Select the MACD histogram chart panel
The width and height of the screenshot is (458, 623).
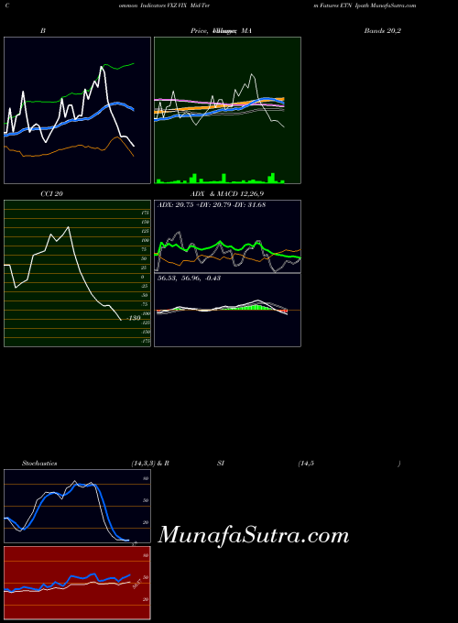(227, 310)
